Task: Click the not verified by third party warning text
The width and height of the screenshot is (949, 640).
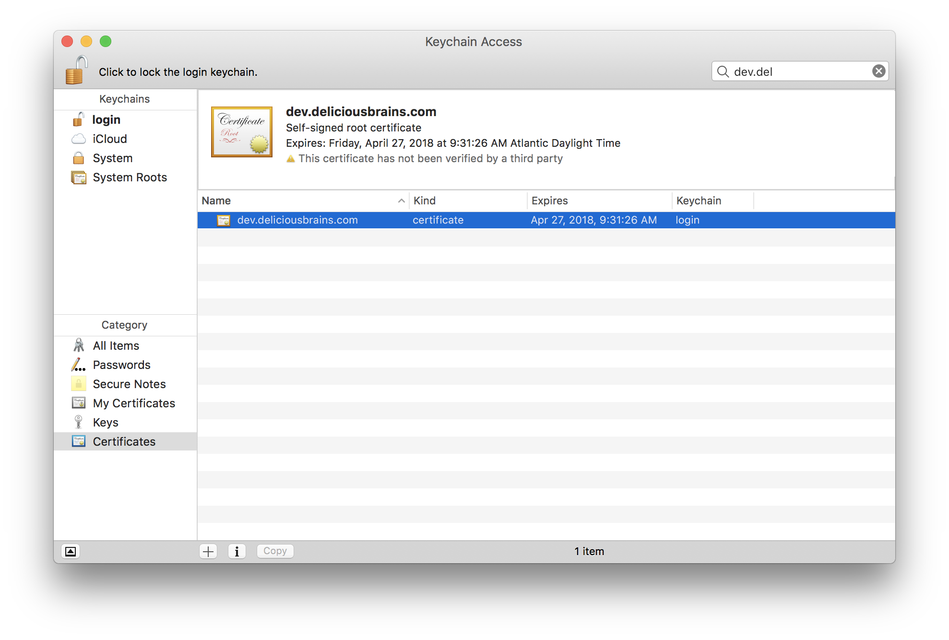Action: pyautogui.click(x=430, y=158)
